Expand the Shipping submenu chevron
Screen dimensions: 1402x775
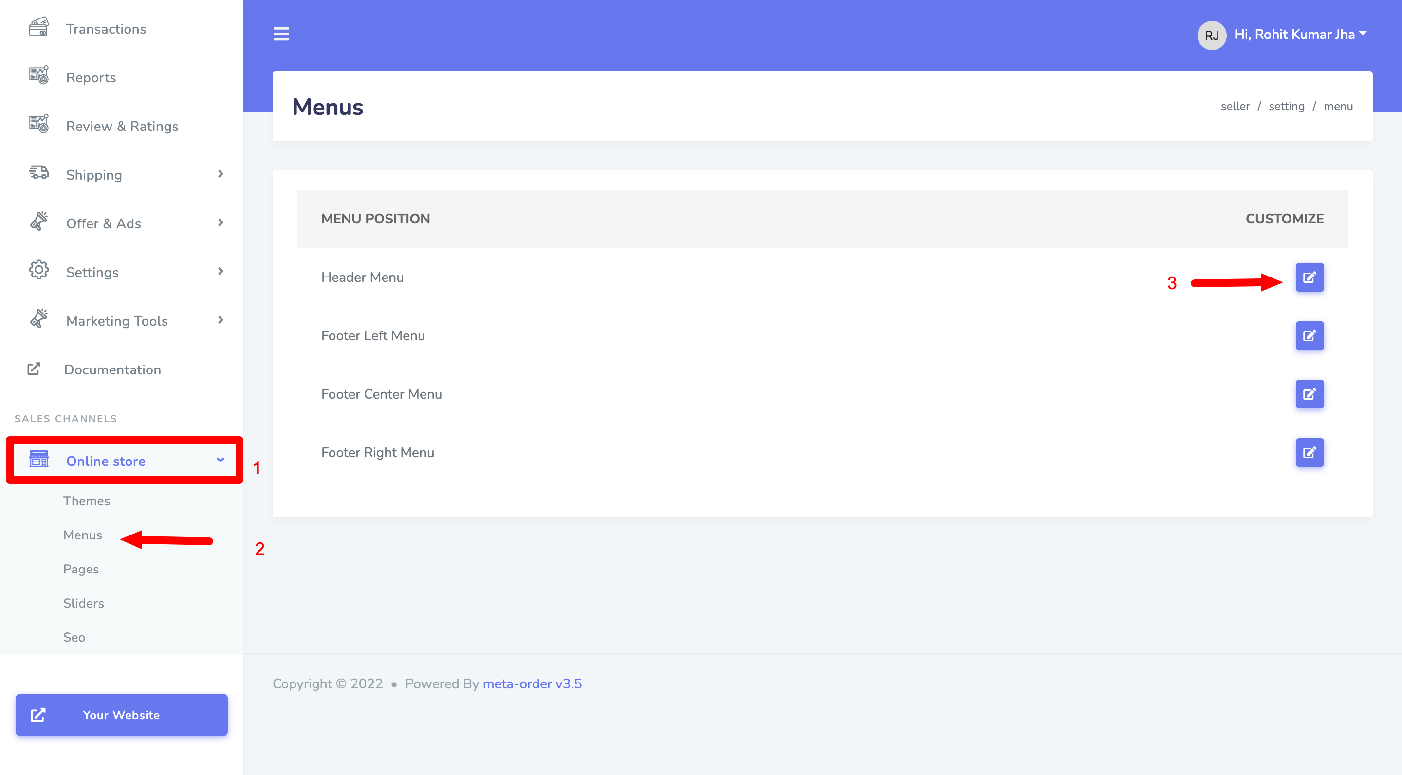point(221,174)
